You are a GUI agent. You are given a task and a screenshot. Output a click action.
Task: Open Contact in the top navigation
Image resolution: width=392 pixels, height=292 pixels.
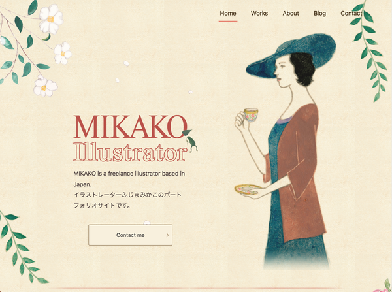coord(351,14)
